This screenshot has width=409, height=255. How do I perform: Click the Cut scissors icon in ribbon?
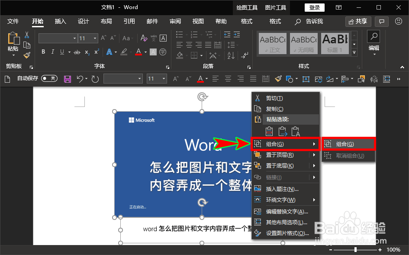click(26, 35)
